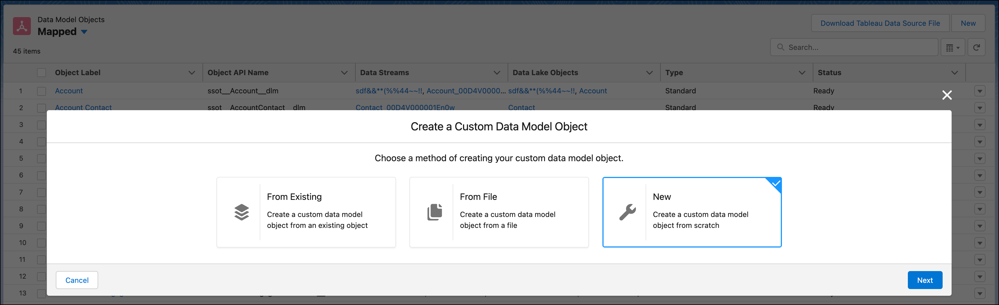
Task: Open the list display settings table icon
Action: (952, 48)
